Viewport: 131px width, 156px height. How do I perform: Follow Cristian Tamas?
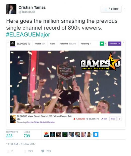(x=111, y=9)
